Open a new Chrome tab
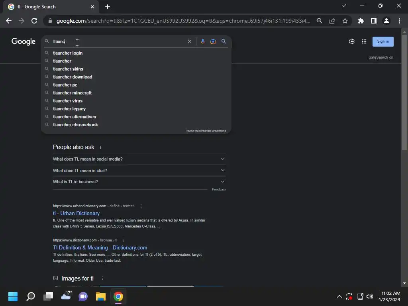 pos(108,7)
